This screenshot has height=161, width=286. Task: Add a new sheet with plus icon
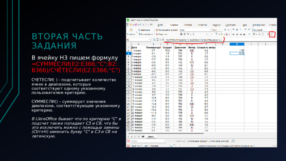[x=143, y=136]
